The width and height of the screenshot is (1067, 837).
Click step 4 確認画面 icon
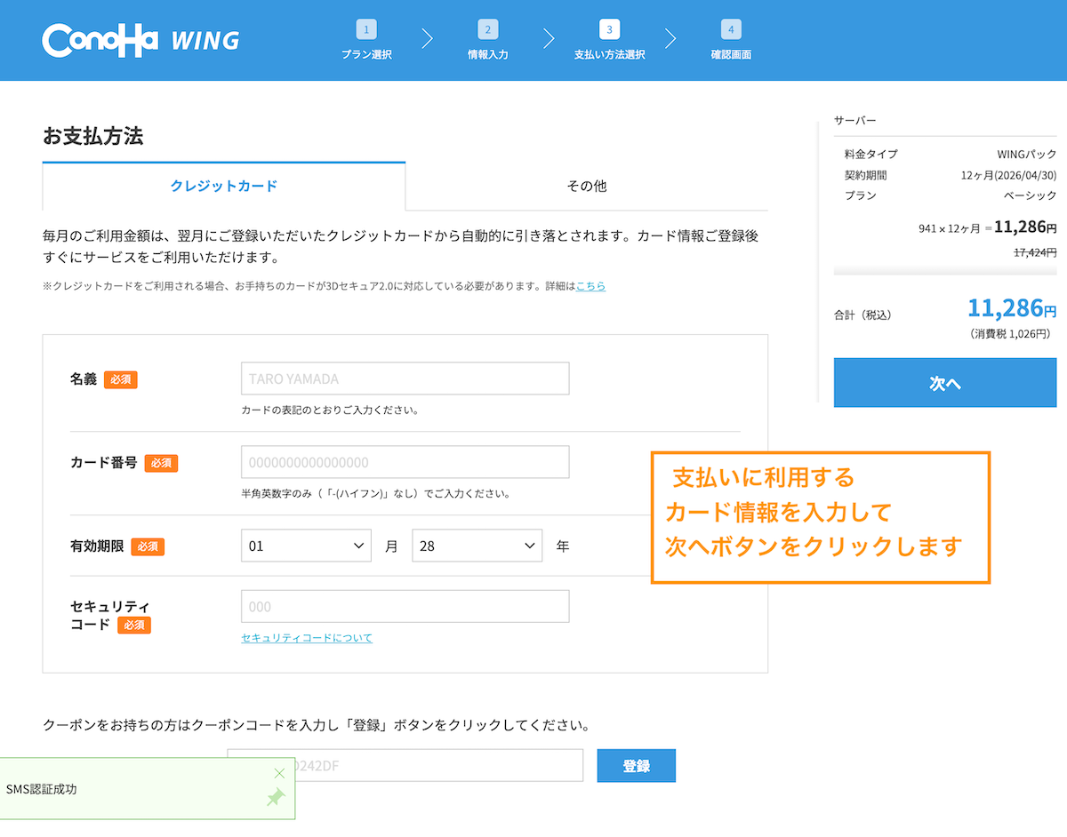(731, 30)
